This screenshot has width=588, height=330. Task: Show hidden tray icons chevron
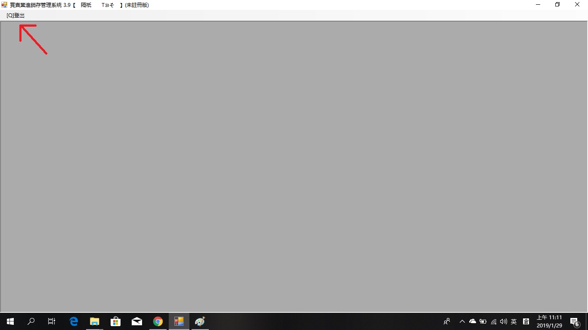(x=462, y=321)
